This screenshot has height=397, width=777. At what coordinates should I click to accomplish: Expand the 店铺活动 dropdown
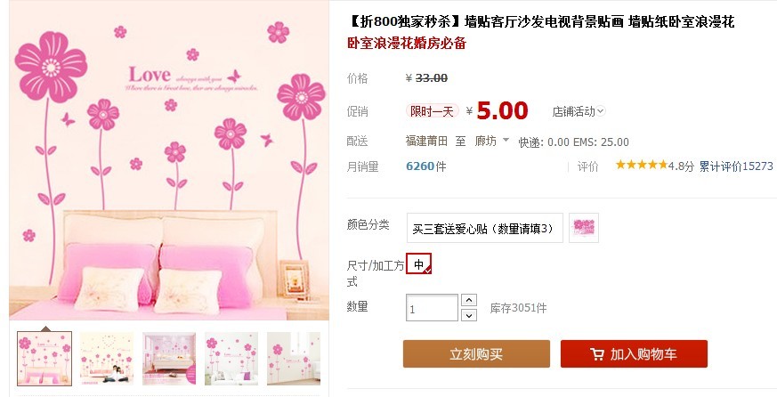(x=579, y=111)
